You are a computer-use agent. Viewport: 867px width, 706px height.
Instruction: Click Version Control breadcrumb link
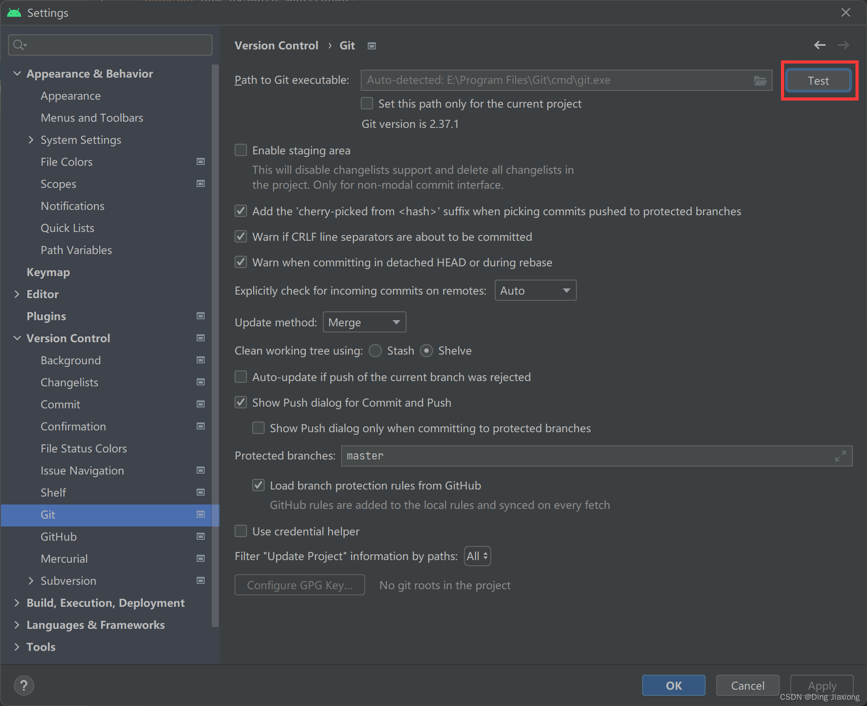click(276, 45)
